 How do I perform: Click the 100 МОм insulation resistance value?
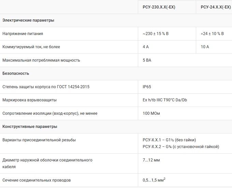pyautogui.click(x=151, y=113)
